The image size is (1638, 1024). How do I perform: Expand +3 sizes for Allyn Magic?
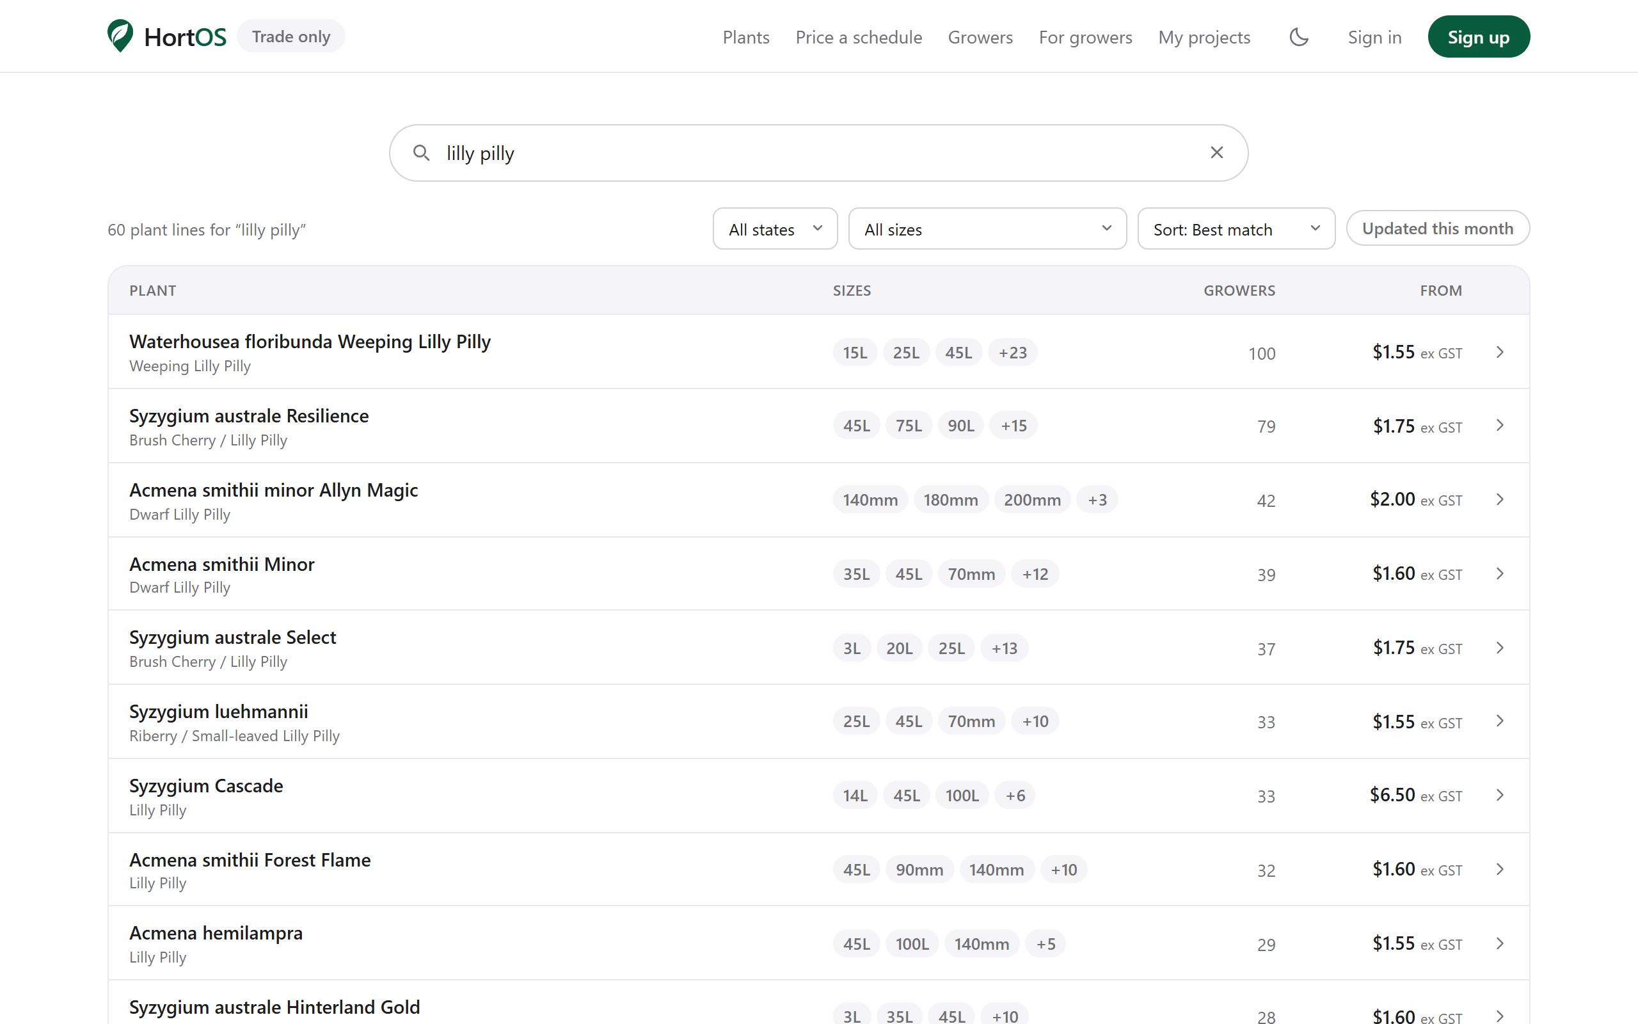(1097, 499)
